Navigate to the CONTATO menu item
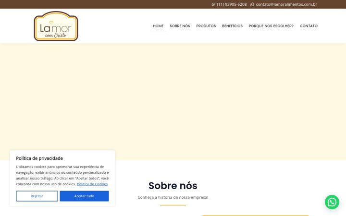Image resolution: width=346 pixels, height=216 pixels. (309, 26)
